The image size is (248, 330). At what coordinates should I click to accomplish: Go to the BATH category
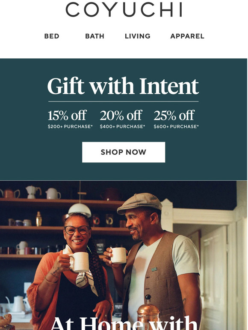(x=94, y=36)
